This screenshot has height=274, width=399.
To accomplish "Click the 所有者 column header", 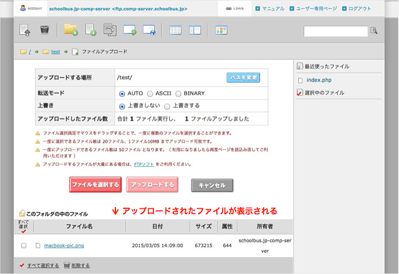I will pyautogui.click(x=265, y=226).
